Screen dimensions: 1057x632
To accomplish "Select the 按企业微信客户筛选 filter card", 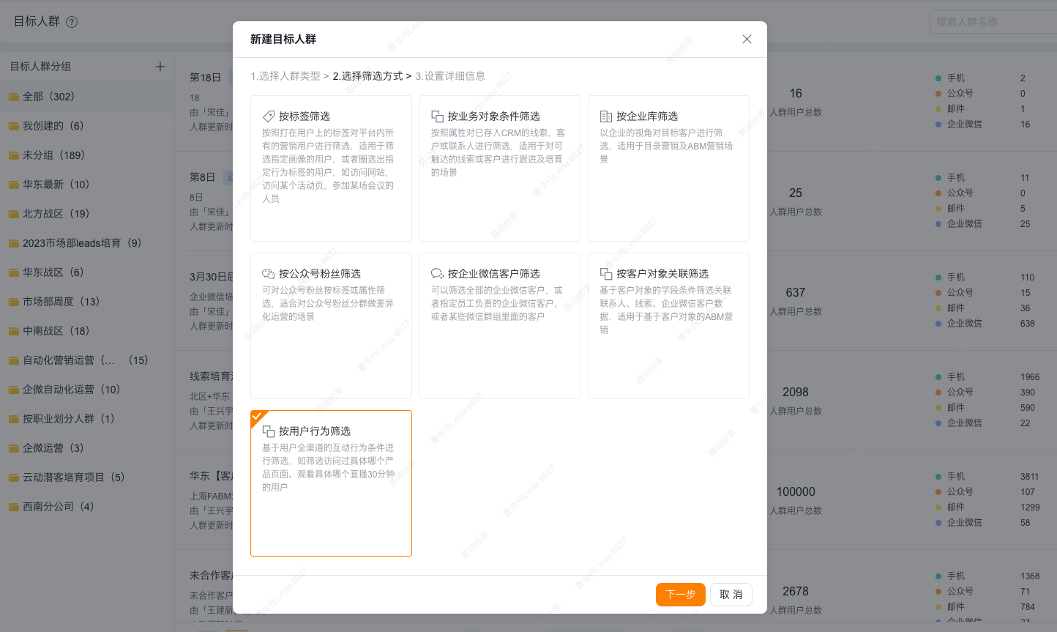I will 500,326.
